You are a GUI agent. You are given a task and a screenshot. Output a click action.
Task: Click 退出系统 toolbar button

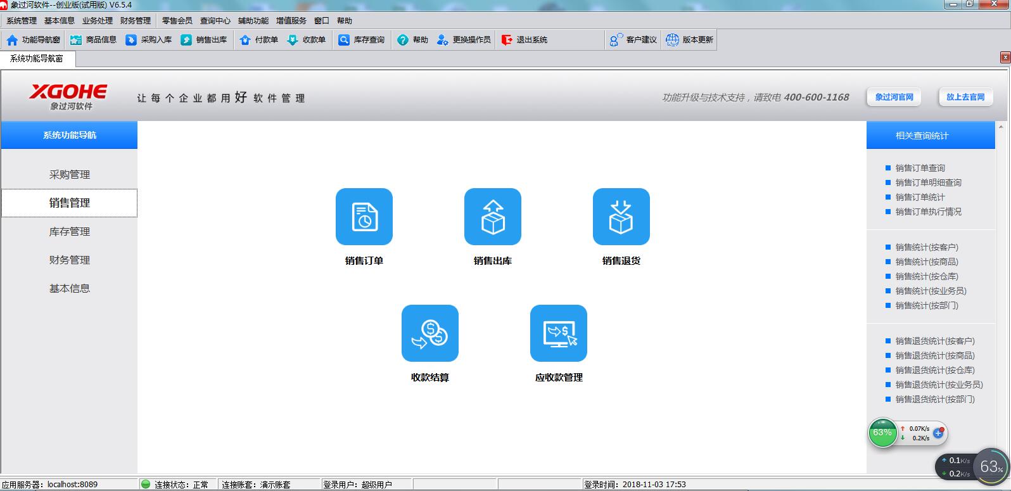tap(524, 40)
